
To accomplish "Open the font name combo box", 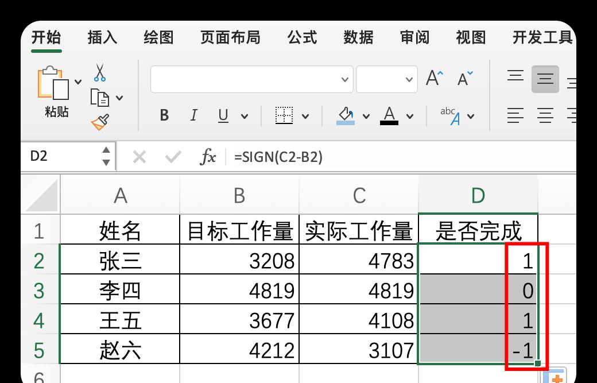I will click(251, 79).
